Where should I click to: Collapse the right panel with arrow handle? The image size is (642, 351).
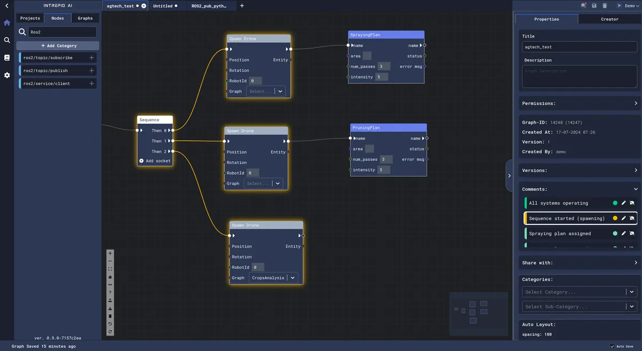pyautogui.click(x=509, y=175)
